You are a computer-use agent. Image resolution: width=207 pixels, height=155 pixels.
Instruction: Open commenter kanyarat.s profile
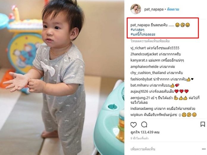(139, 60)
